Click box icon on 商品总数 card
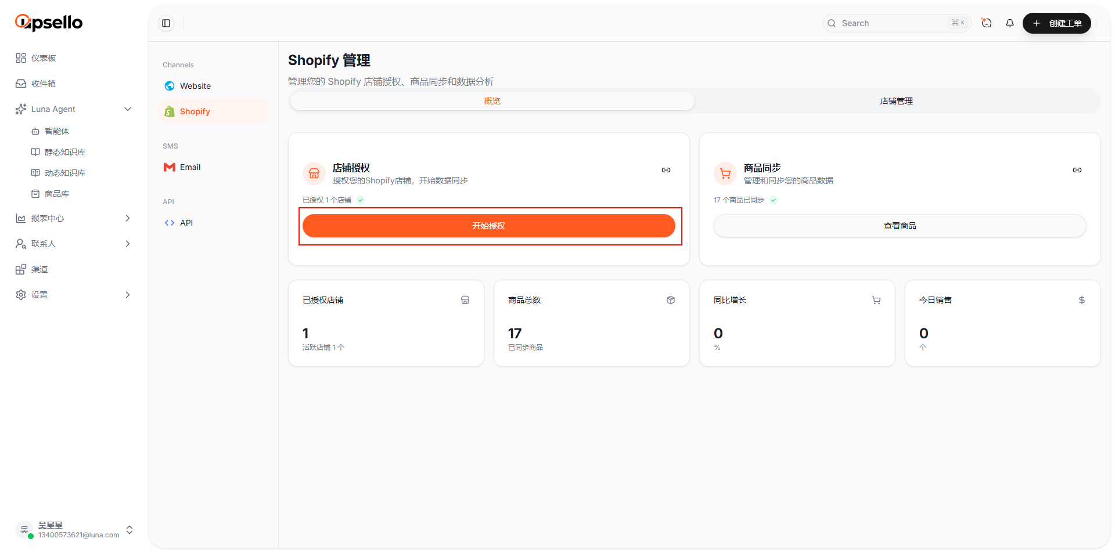Screen dimensions: 1115x553 pyautogui.click(x=671, y=300)
